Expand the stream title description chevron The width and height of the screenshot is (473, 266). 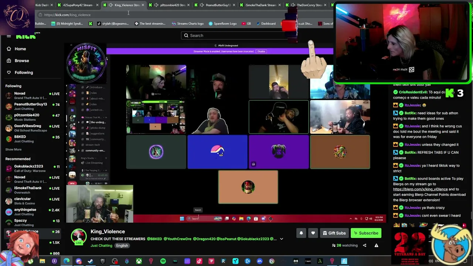[281, 239]
